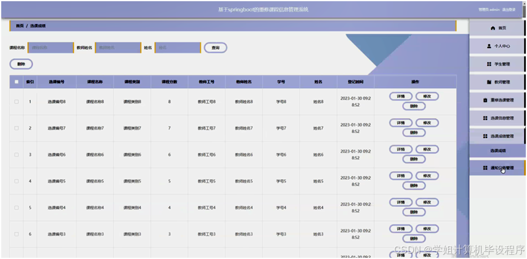Focus the 姓名 search input field
This screenshot has width=527, height=259.
[178, 48]
